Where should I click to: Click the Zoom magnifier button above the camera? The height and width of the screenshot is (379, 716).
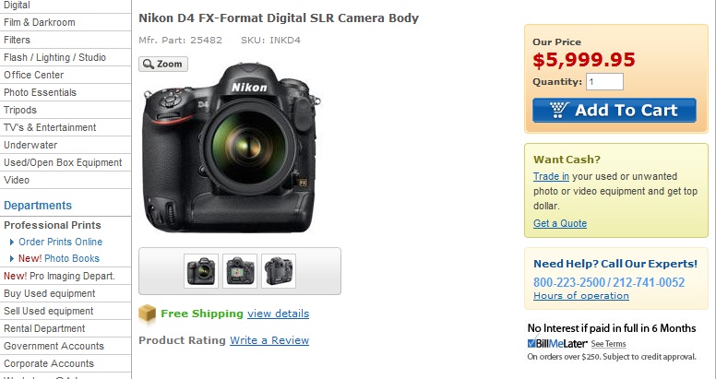[x=163, y=64]
